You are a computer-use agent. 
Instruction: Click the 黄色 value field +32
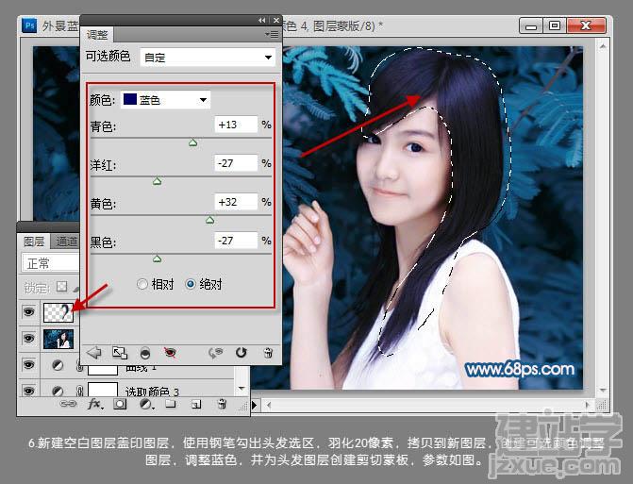236,202
